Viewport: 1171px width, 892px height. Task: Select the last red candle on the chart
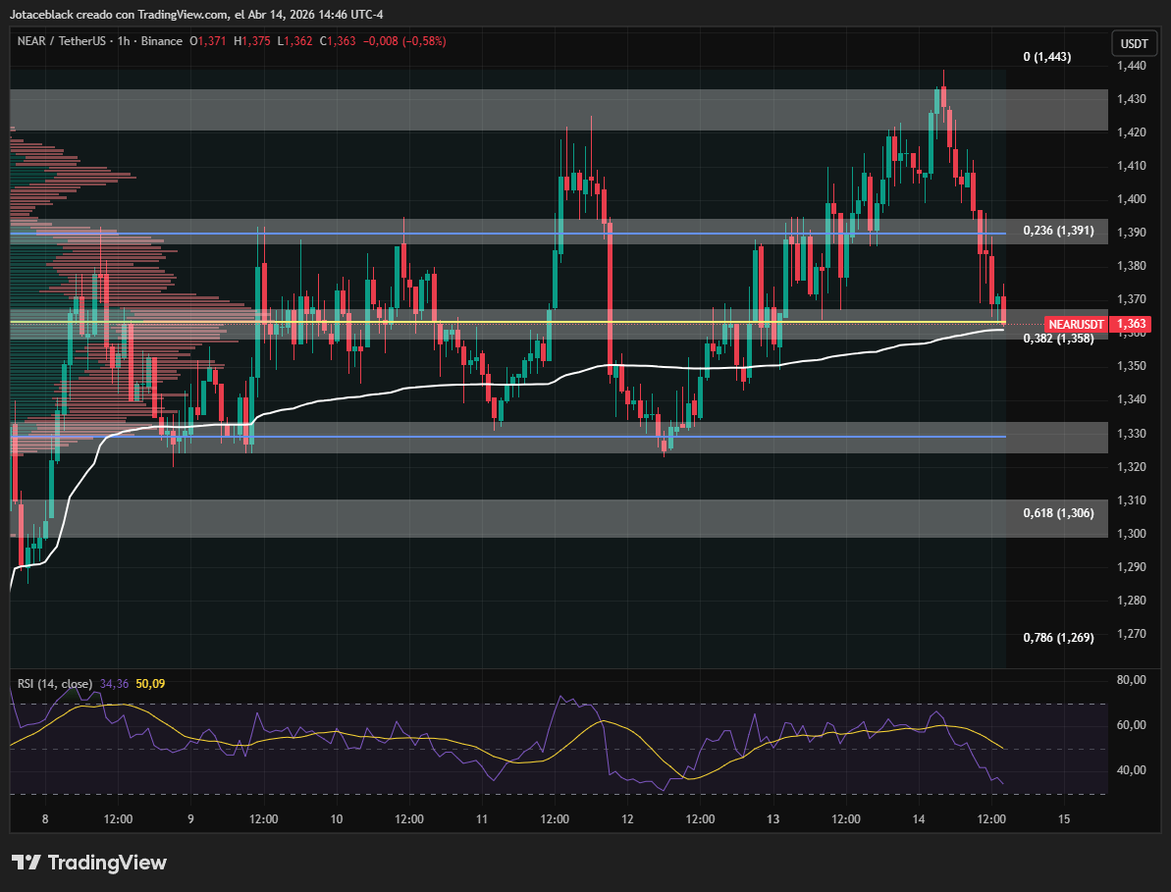tap(1003, 308)
